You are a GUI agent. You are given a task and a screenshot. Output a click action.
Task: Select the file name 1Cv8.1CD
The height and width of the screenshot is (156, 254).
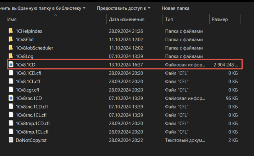click(x=25, y=65)
